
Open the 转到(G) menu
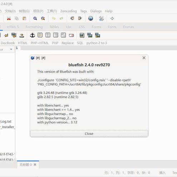(x=24, y=11)
